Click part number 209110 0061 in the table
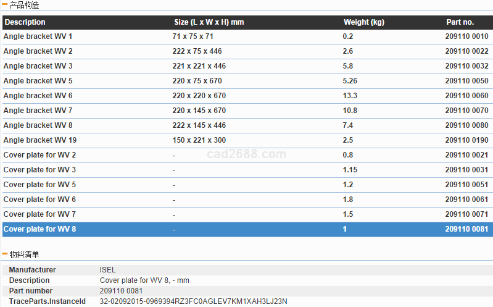This screenshot has width=493, height=307. (466, 200)
